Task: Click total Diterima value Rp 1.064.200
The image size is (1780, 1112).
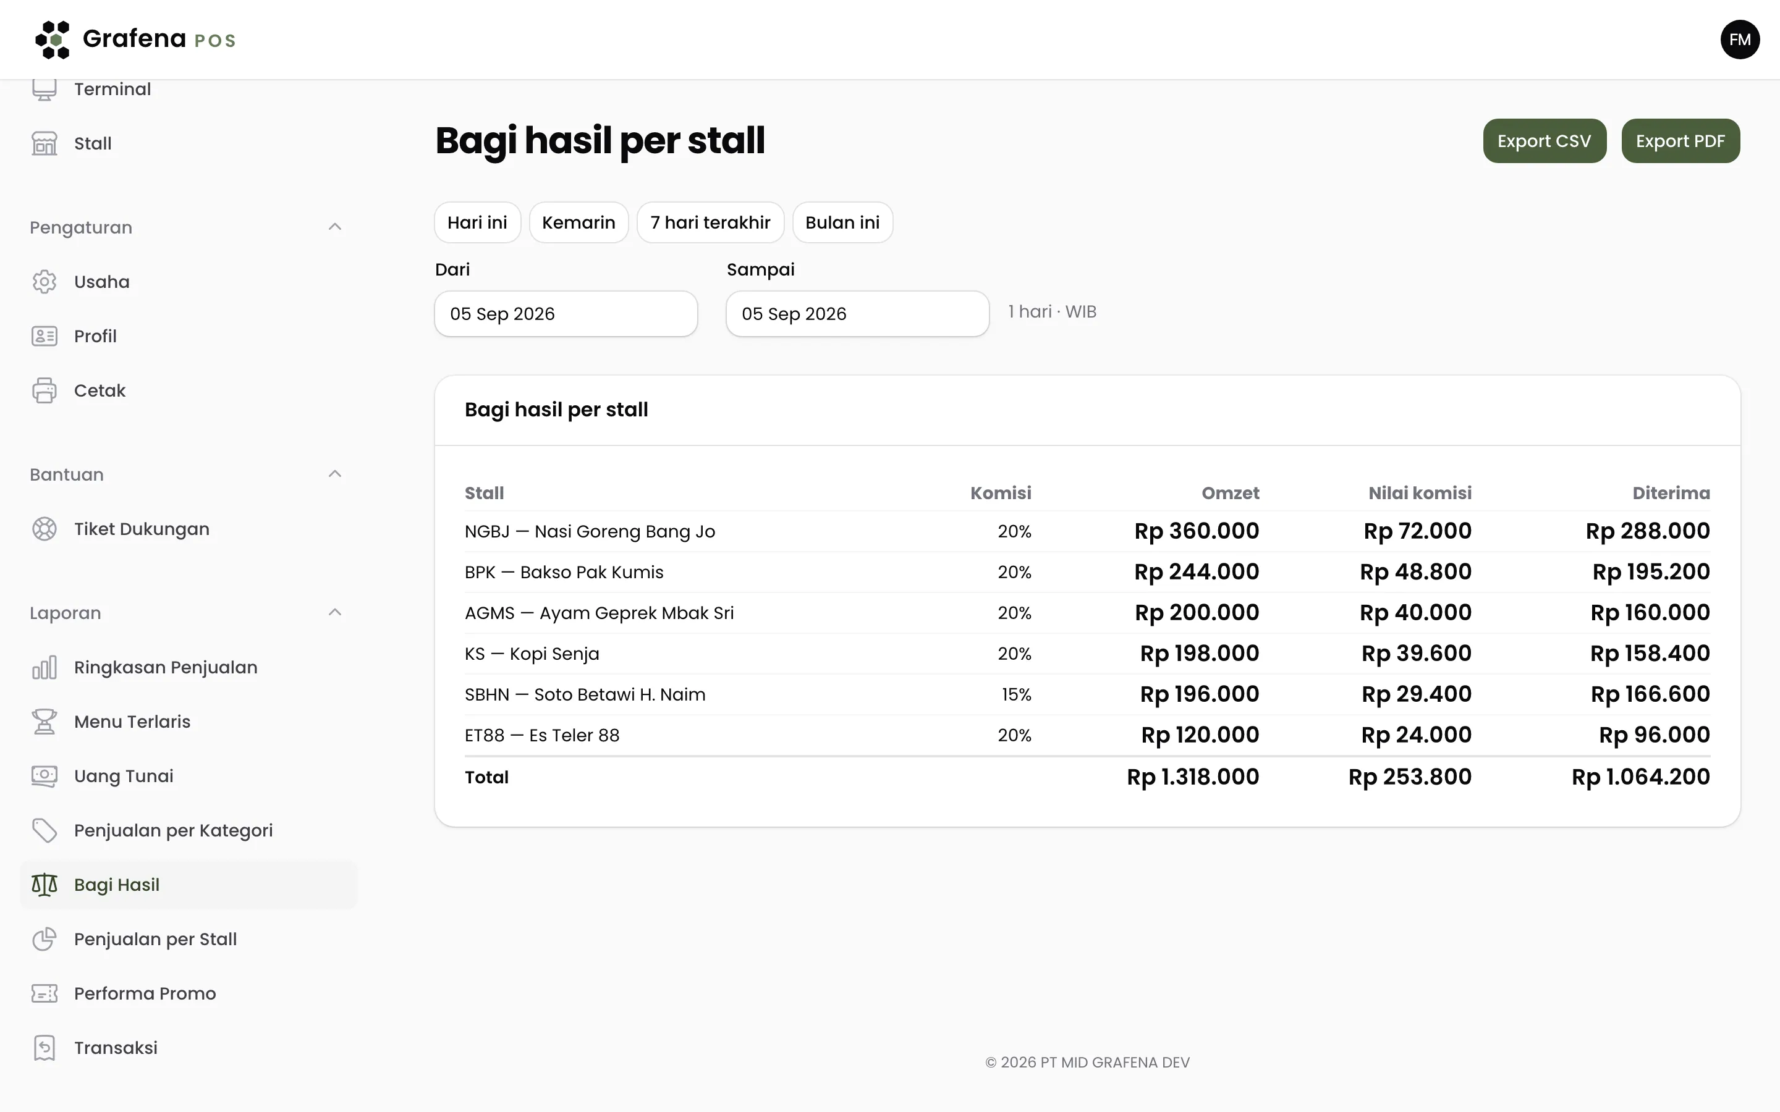Action: [1641, 777]
